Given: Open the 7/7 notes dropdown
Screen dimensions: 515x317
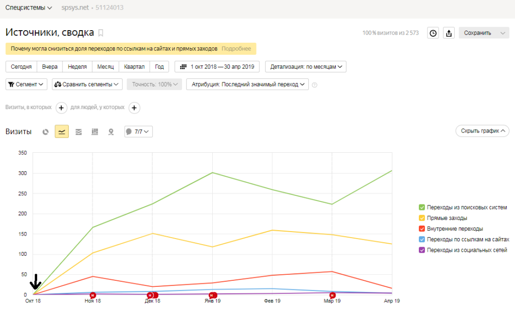Looking at the screenshot, I should tap(138, 132).
